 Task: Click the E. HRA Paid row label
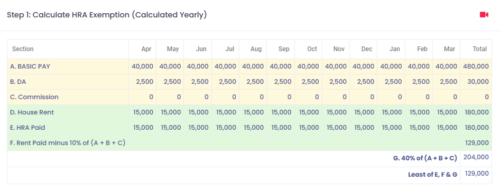(x=27, y=128)
